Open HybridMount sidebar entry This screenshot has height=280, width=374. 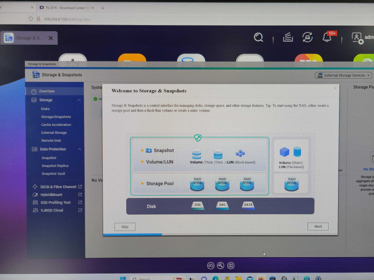click(x=51, y=195)
